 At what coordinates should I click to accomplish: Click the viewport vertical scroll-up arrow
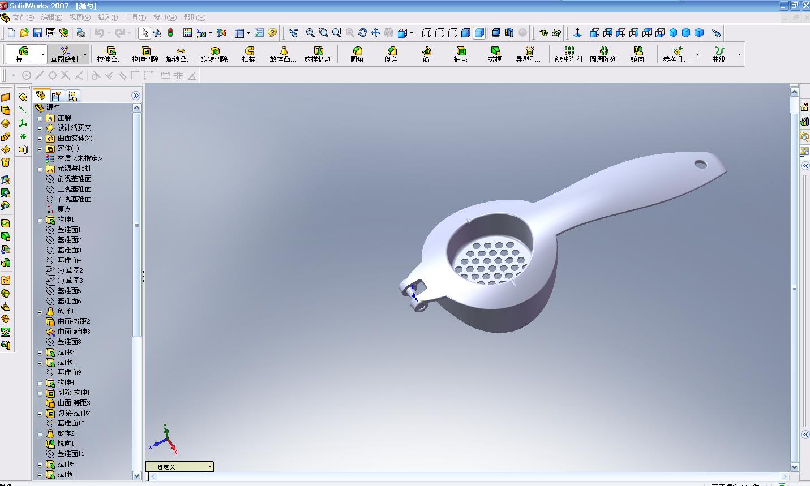coord(794,92)
